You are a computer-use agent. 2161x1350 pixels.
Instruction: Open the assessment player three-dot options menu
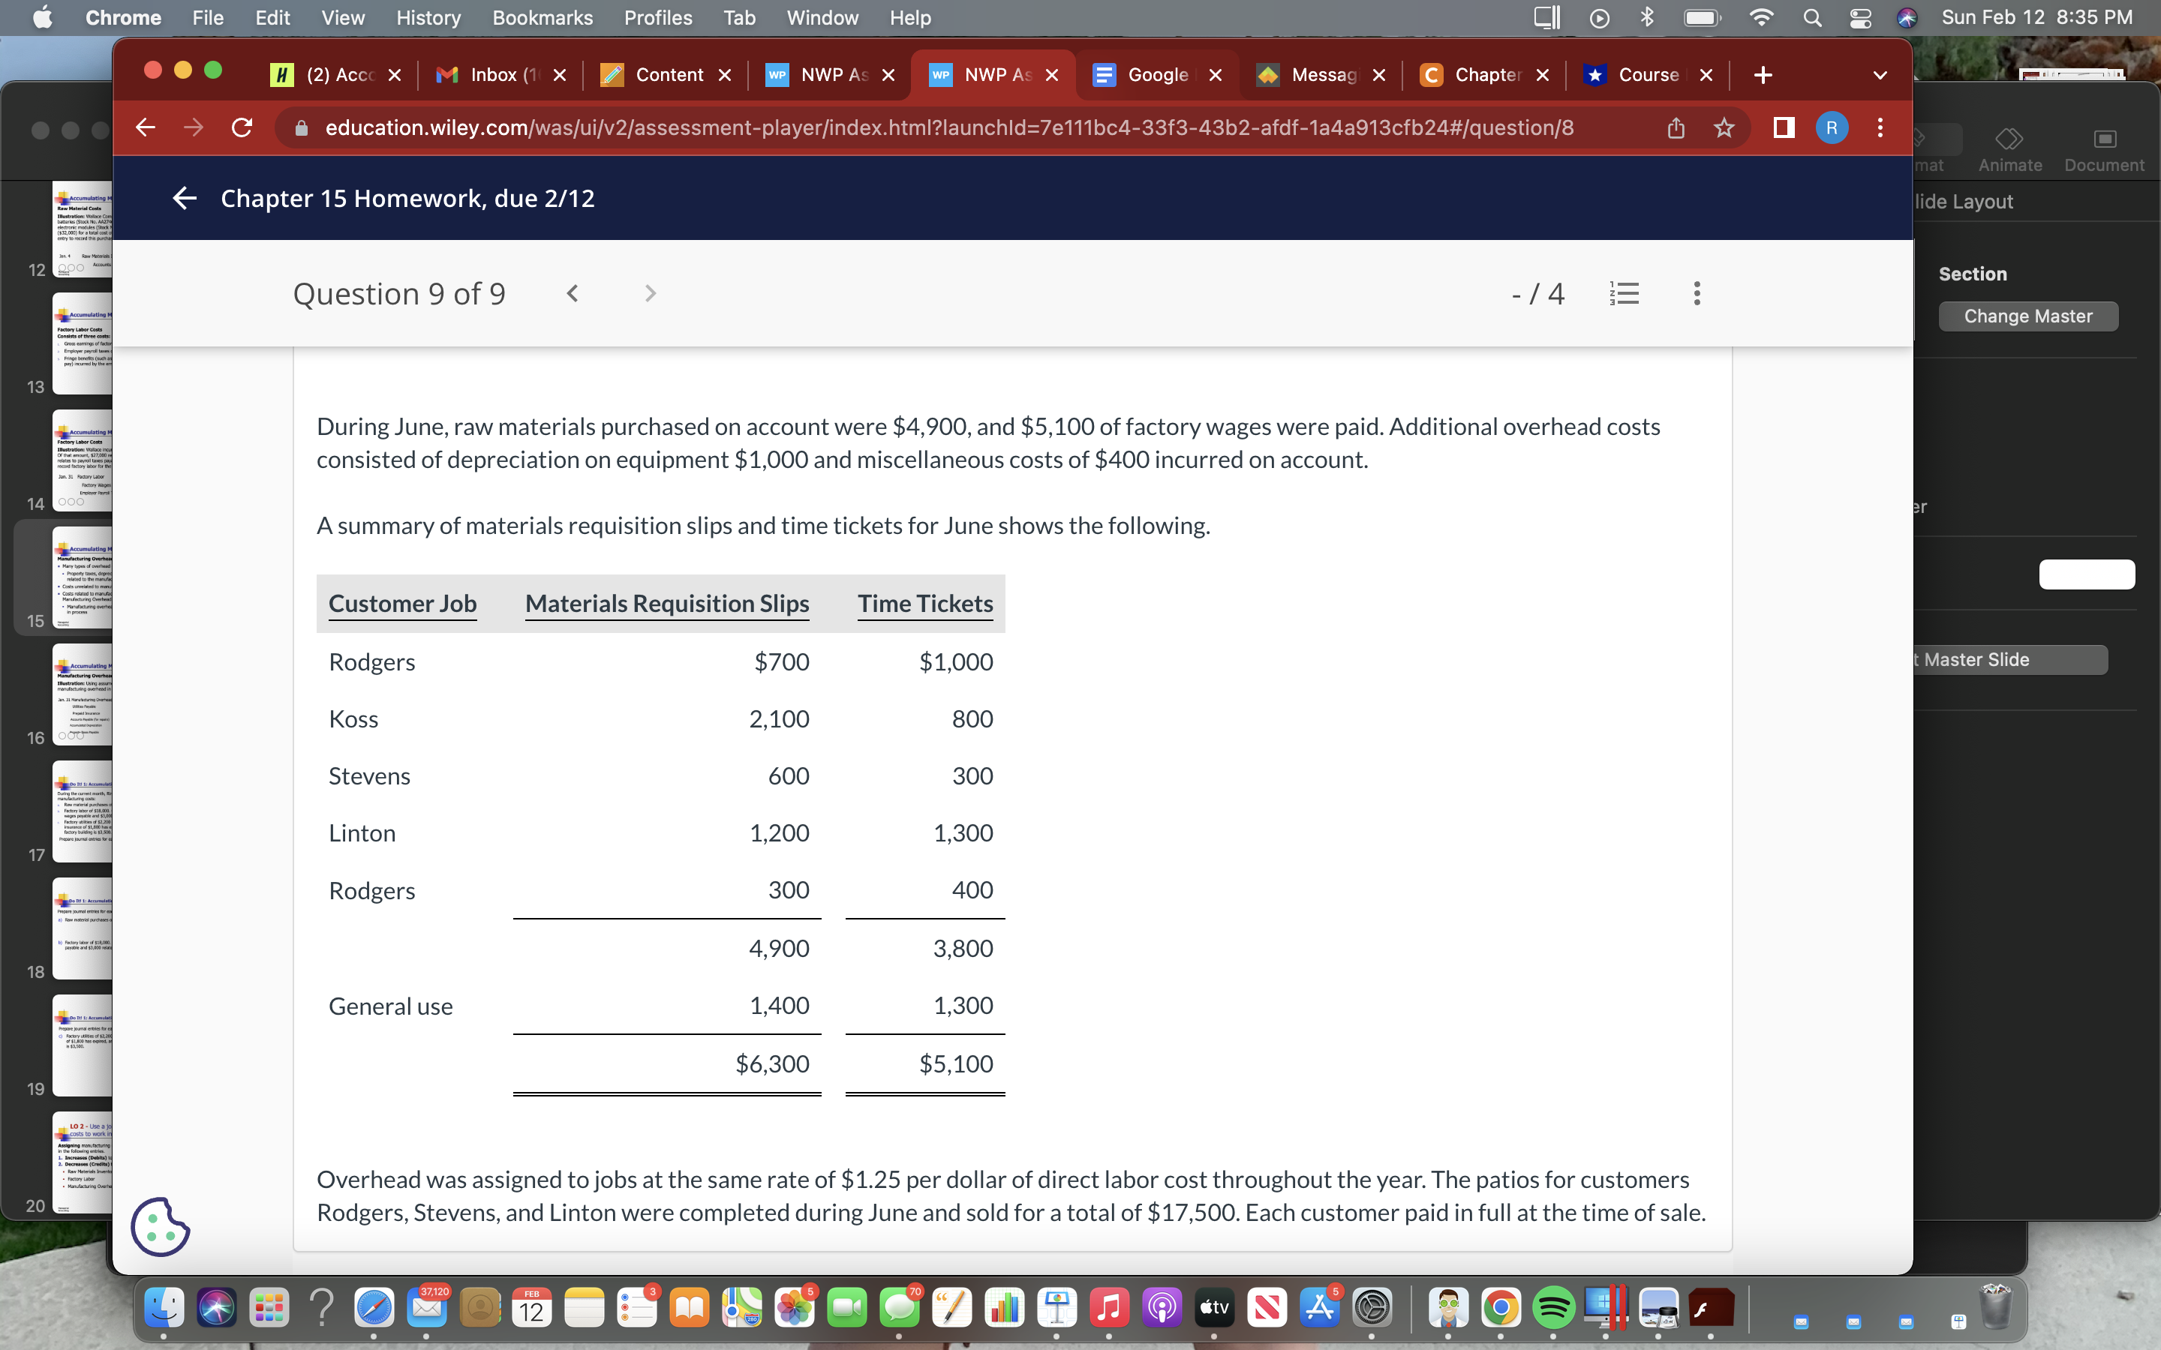point(1695,292)
